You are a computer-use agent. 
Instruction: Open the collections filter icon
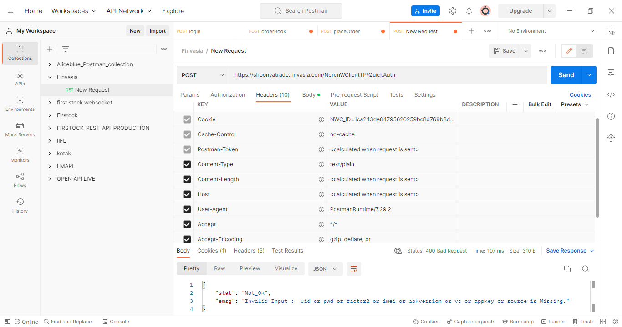(66, 49)
